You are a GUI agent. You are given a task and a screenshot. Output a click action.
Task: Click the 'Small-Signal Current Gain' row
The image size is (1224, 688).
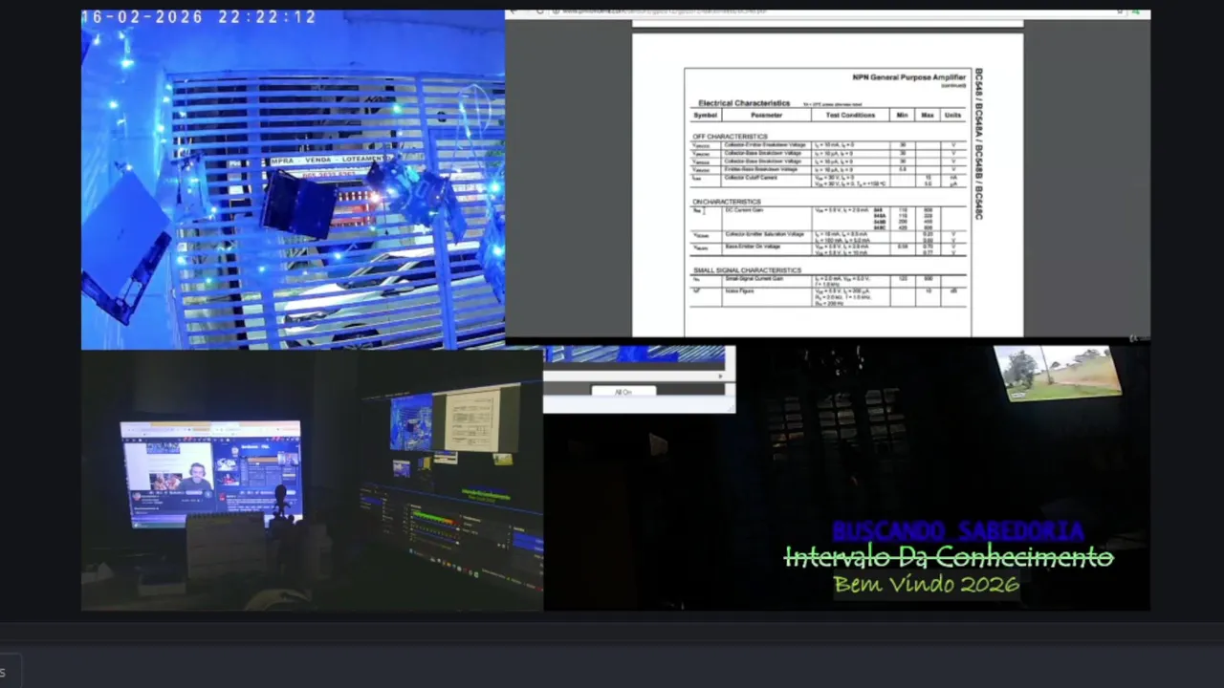coord(828,280)
